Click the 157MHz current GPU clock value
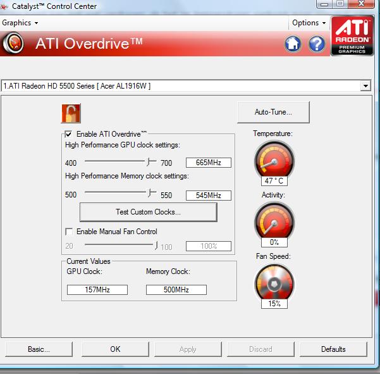Viewport: 380px width, 374px height. pos(97,290)
